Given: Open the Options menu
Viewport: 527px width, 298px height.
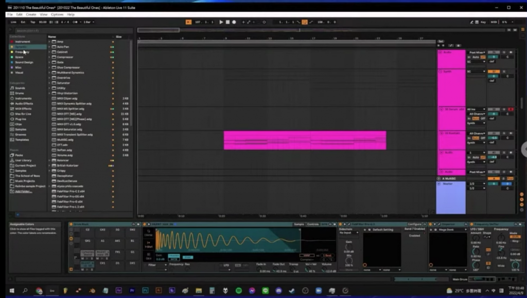Looking at the screenshot, I should pyautogui.click(x=57, y=14).
